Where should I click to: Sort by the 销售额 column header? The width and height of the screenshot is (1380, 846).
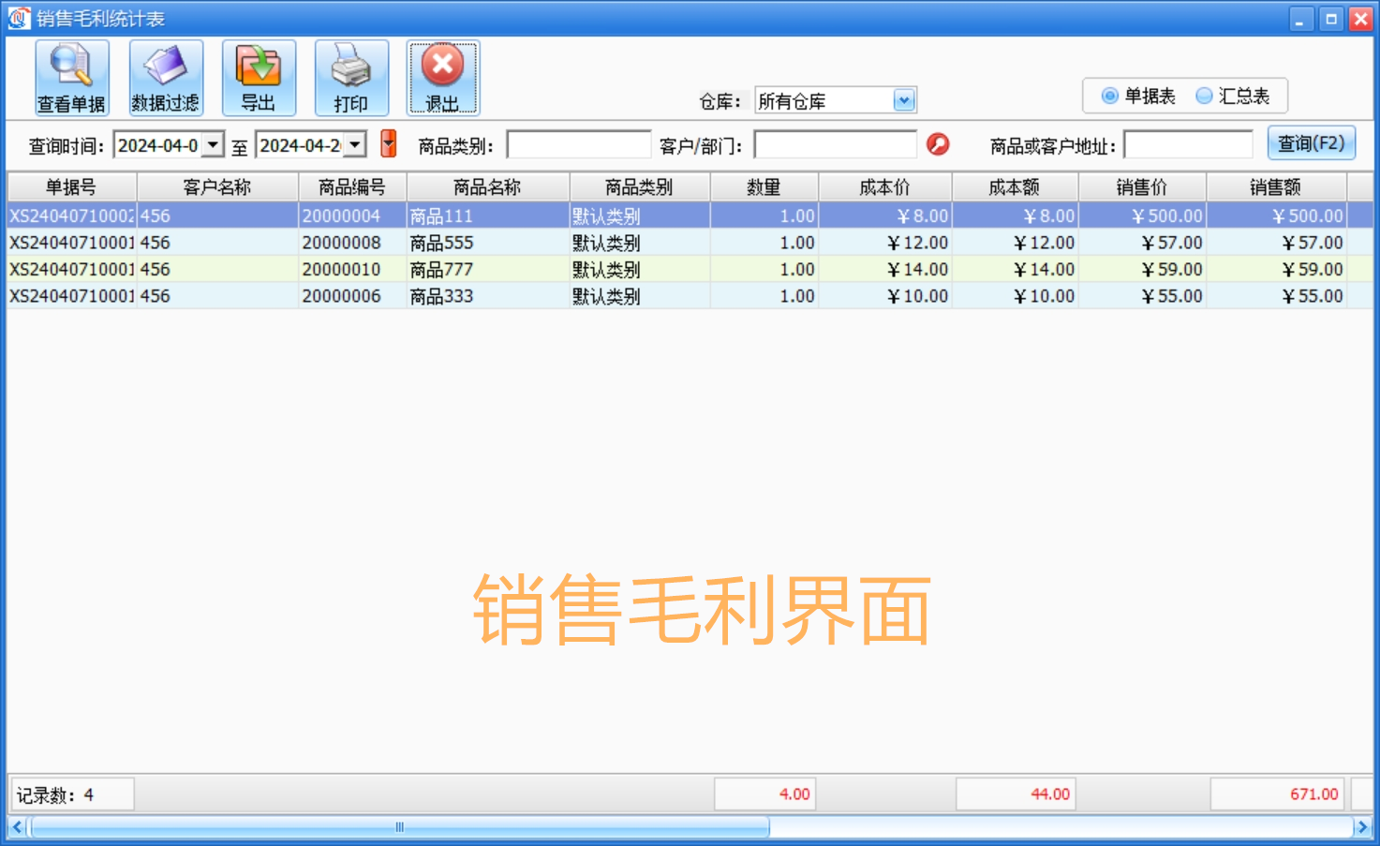(1276, 187)
